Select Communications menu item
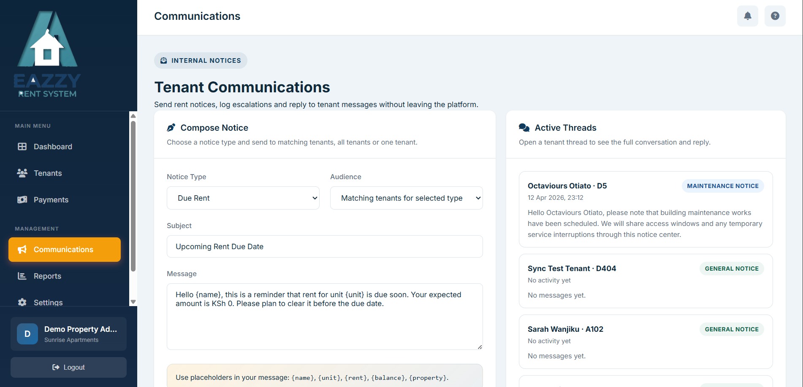This screenshot has height=387, width=803. coord(65,250)
